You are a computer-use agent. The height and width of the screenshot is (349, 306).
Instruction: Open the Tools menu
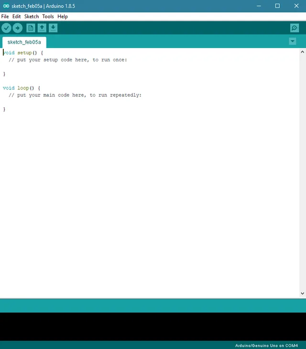(48, 16)
